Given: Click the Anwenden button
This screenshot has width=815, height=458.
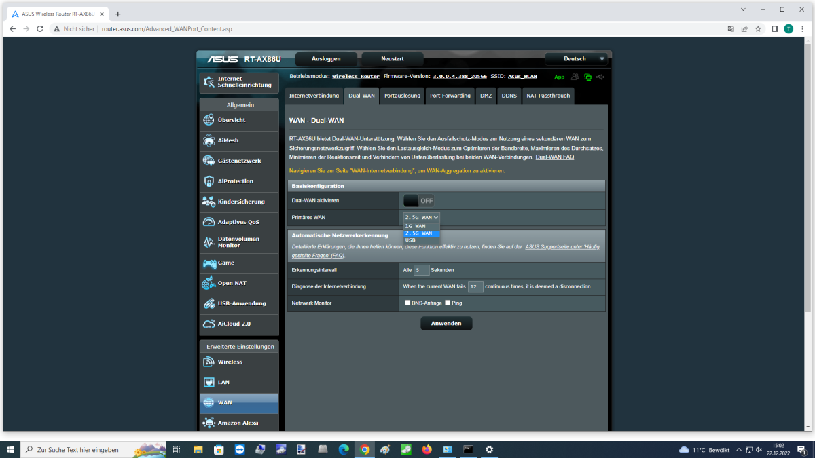Looking at the screenshot, I should pos(446,323).
